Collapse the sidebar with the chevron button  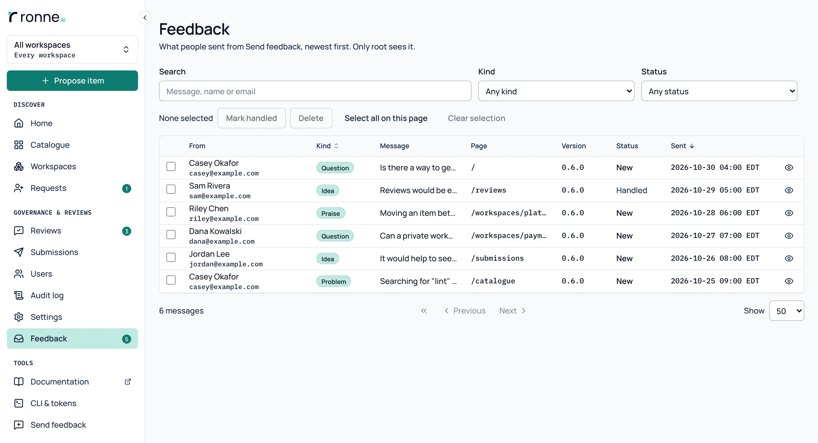[x=145, y=18]
